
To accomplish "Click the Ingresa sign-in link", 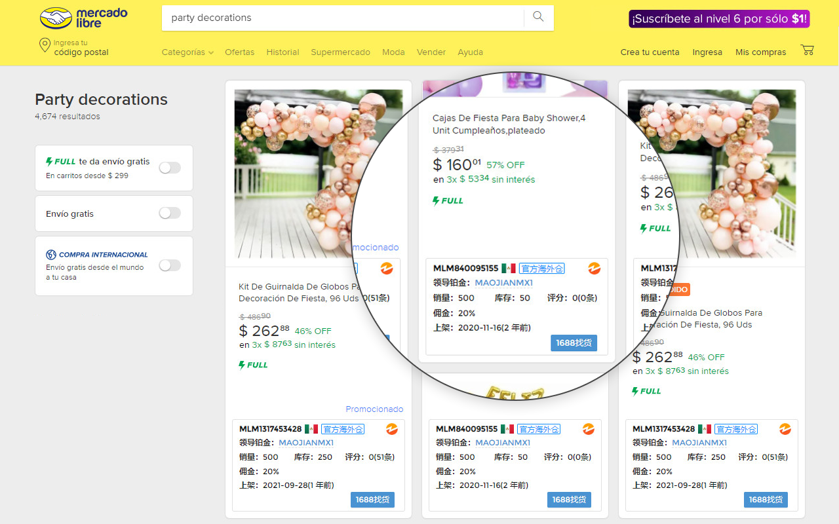I will click(x=707, y=52).
